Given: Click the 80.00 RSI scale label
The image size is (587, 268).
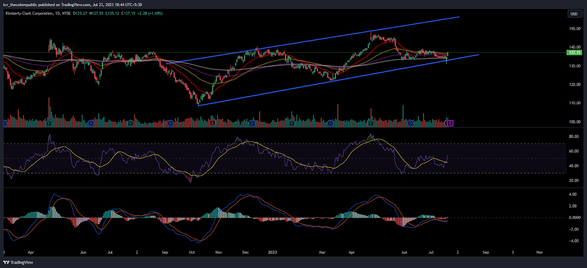Looking at the screenshot, I should 573,137.
